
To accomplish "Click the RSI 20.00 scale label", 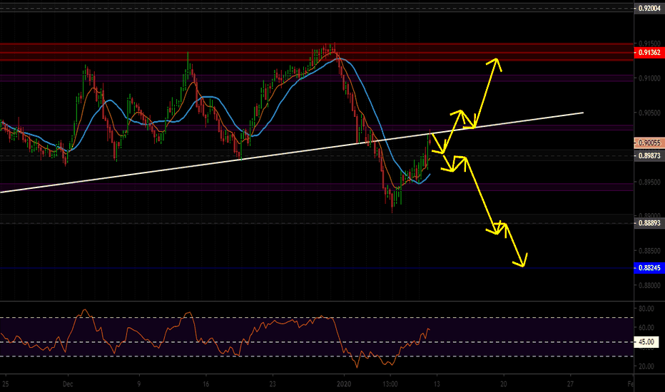I will point(646,366).
